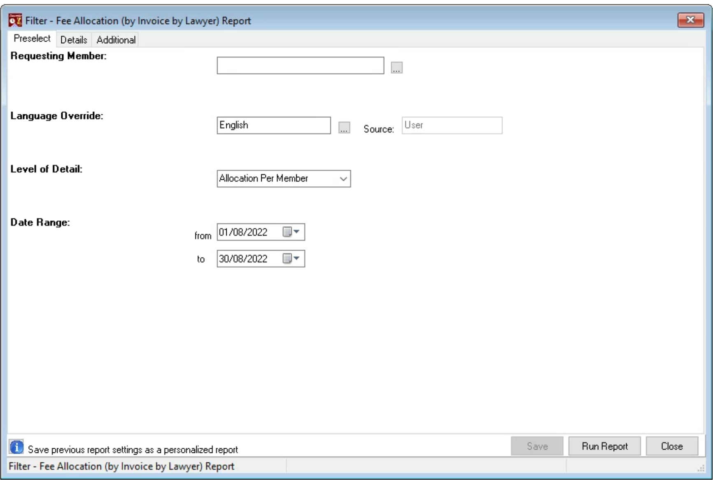Click the Run Report button
713x480 pixels.
[x=604, y=446]
